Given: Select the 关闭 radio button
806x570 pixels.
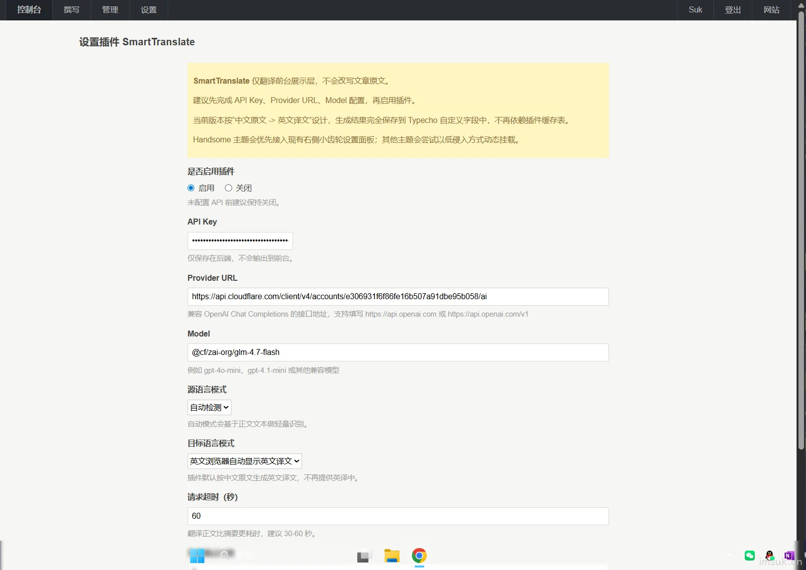Looking at the screenshot, I should (x=228, y=188).
